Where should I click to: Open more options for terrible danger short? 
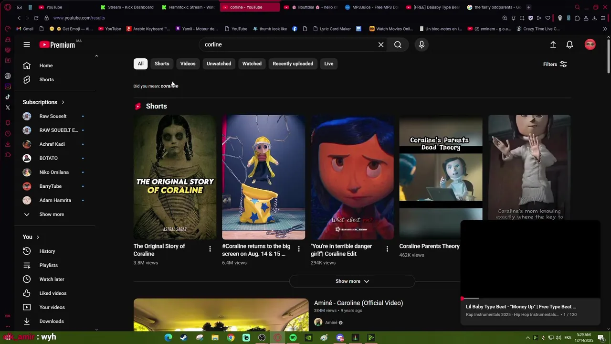[387, 249]
